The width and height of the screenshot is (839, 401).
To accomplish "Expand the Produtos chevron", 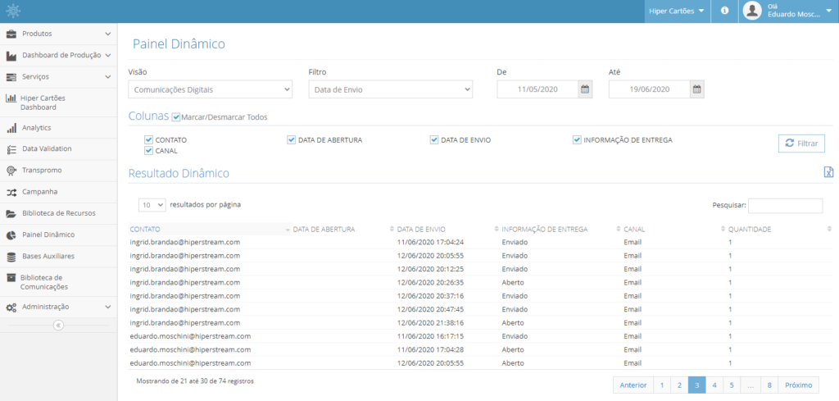I will coord(108,34).
